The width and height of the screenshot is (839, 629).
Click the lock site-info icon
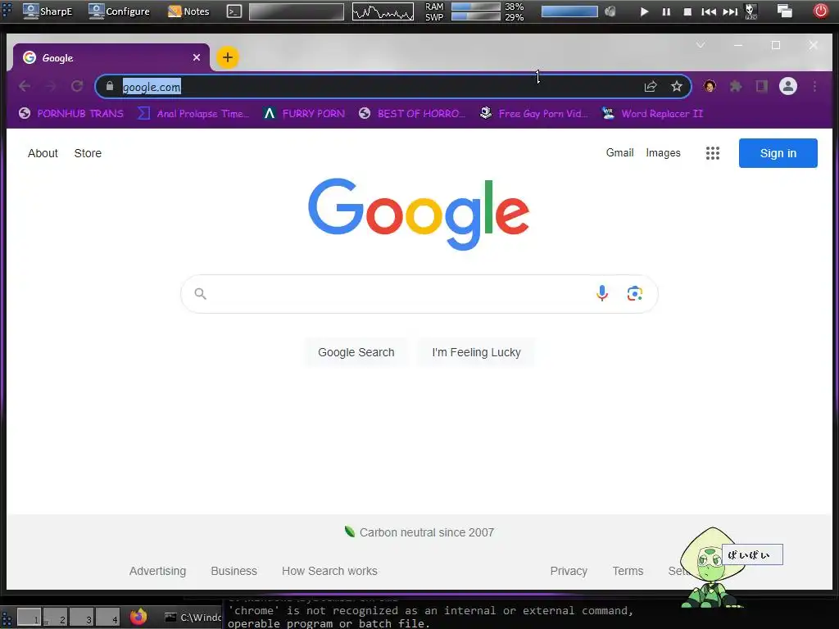click(x=110, y=86)
